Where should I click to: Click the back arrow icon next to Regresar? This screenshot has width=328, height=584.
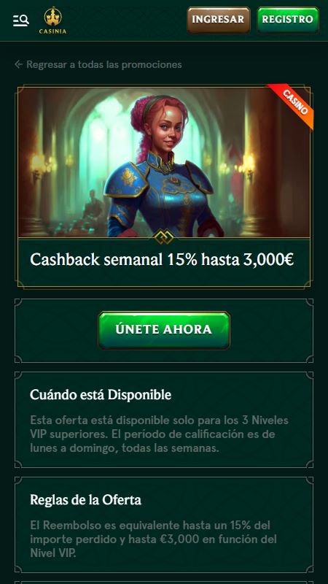pyautogui.click(x=19, y=64)
